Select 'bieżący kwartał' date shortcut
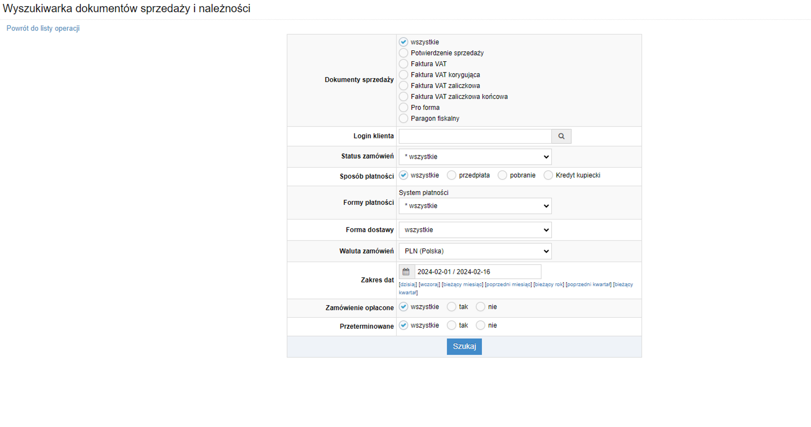This screenshot has height=427, width=811. [623, 284]
